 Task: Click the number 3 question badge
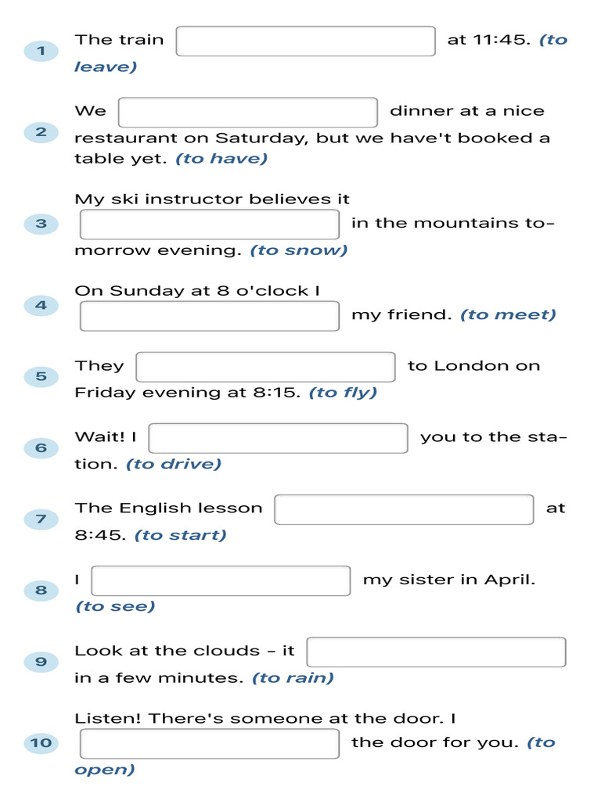41,224
